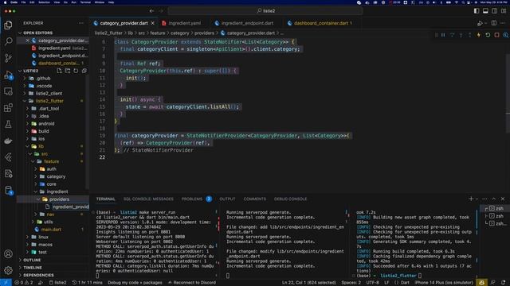Collapse all folders in LISTIE2 header
The height and width of the screenshot is (286, 510).
pyautogui.click(x=84, y=71)
